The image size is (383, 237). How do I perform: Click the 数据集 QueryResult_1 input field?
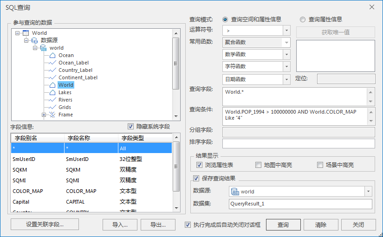(300, 204)
